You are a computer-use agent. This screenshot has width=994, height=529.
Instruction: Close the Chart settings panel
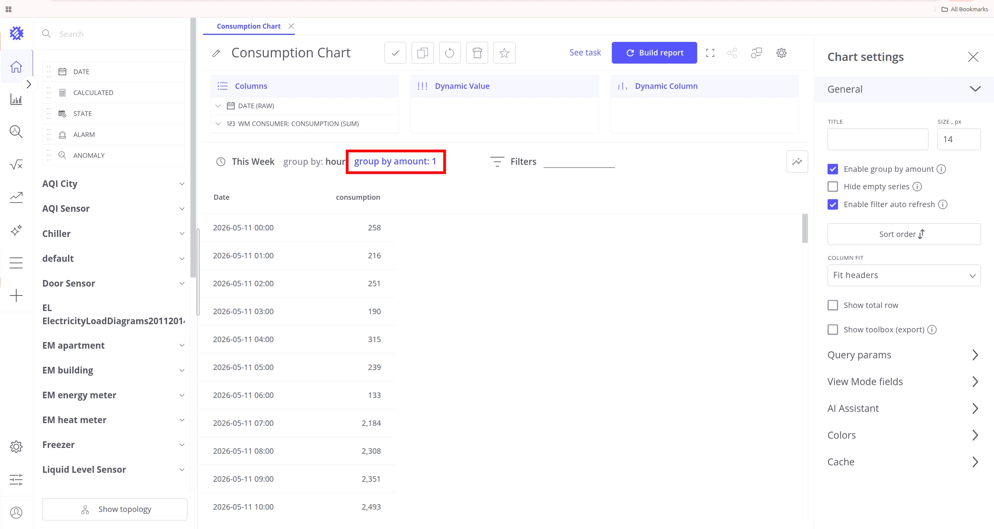(973, 57)
